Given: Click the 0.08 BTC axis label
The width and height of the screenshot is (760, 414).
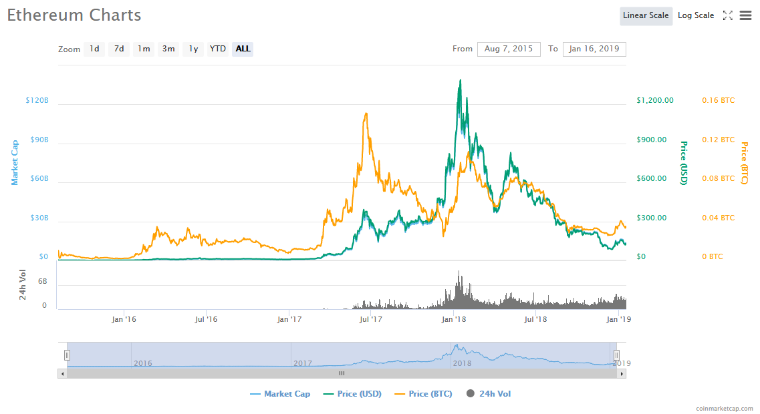Looking at the screenshot, I should pos(719,178).
